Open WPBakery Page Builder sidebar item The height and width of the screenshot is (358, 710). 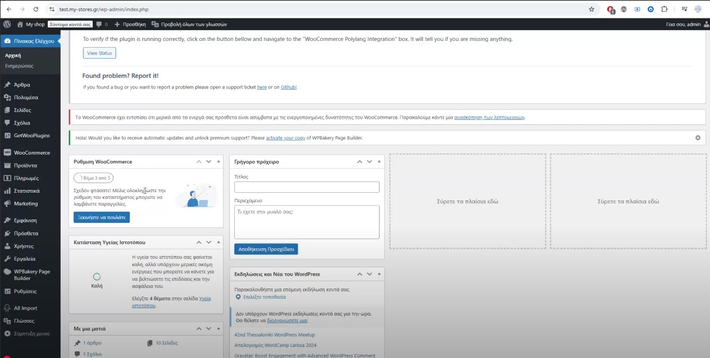tap(30, 275)
